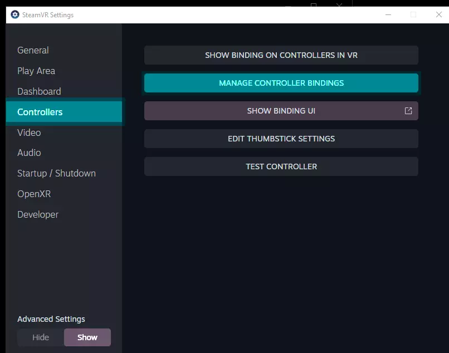Close the SteamVR Settings window

click(x=438, y=14)
